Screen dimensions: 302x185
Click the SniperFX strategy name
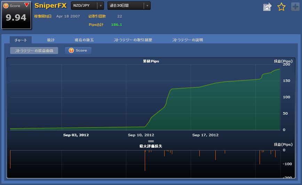coord(50,6)
